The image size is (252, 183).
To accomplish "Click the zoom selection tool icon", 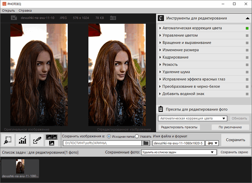I will tap(9, 140).
